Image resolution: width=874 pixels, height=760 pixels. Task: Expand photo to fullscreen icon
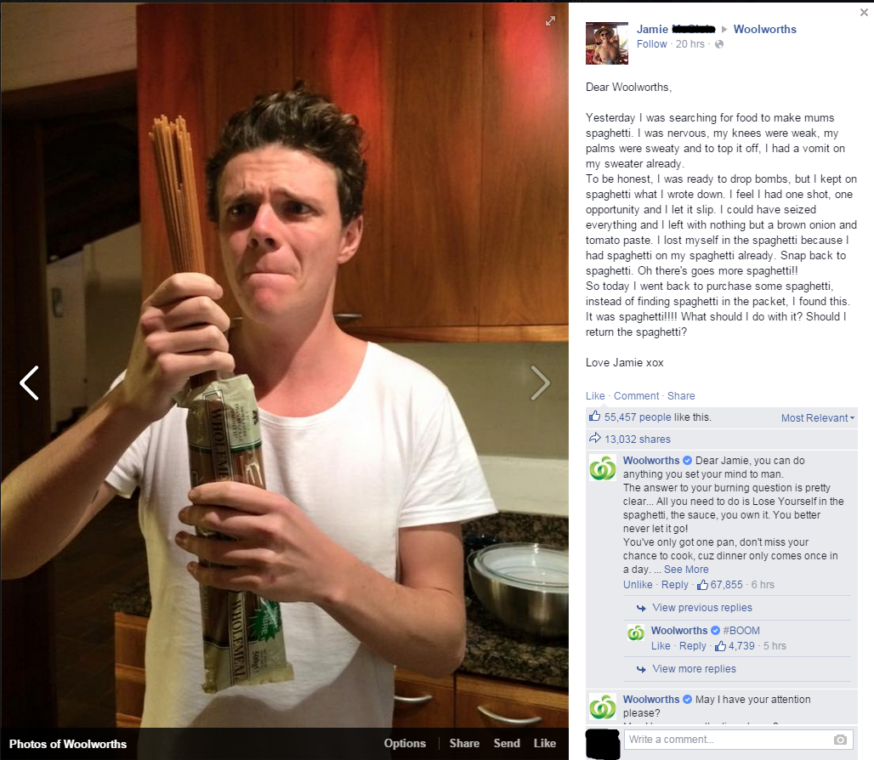550,21
